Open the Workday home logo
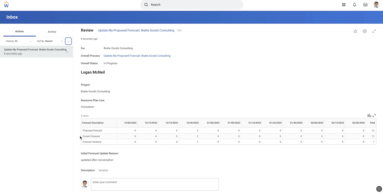This screenshot has width=383, height=193. tap(6, 4)
